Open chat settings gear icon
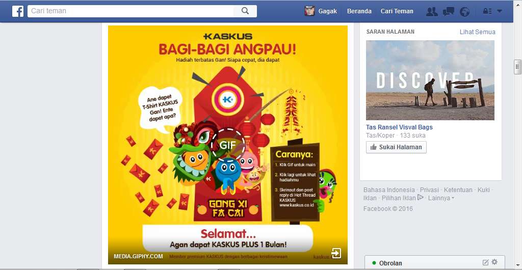 (x=494, y=262)
